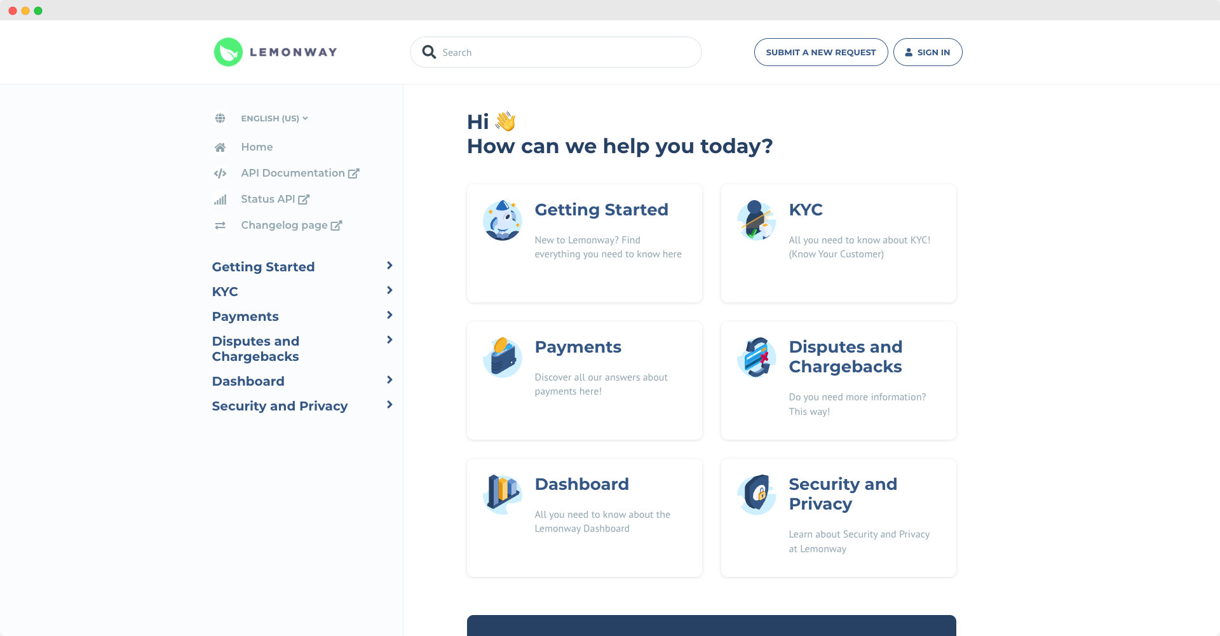Click external link icon beside Changelog page
1220x636 pixels.
coord(337,225)
